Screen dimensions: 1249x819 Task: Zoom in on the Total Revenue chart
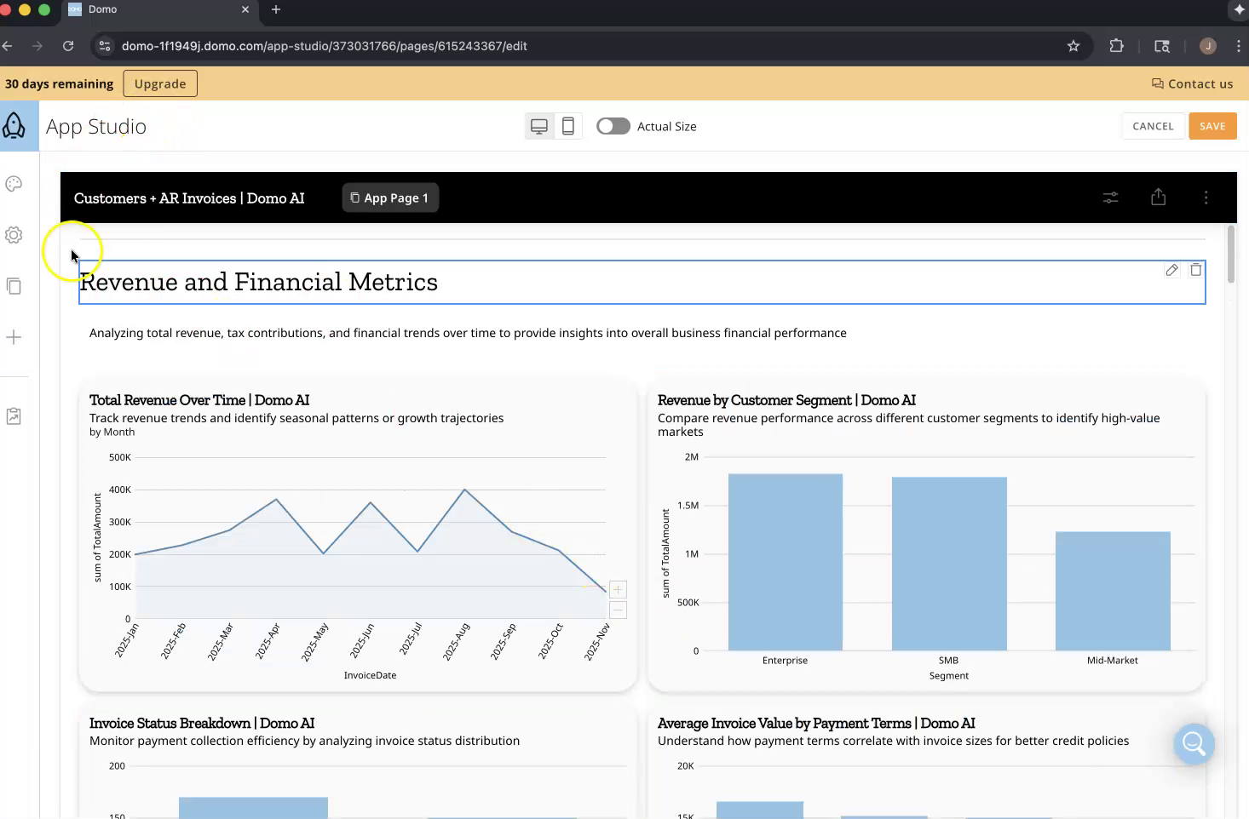[618, 589]
